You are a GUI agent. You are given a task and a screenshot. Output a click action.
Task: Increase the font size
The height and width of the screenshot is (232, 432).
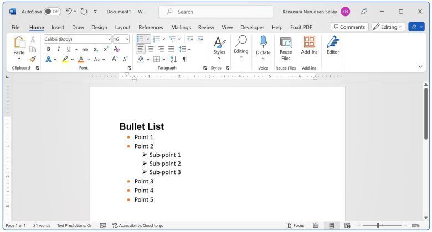click(115, 59)
